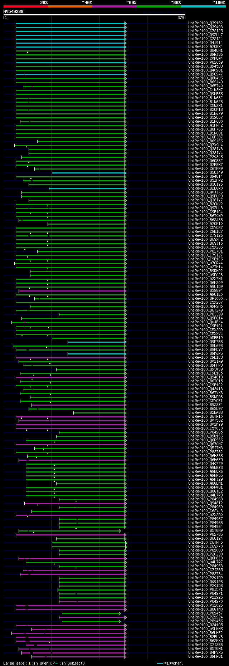Click the UniRef100_Q7X9L4 entry

[x=205, y=145]
